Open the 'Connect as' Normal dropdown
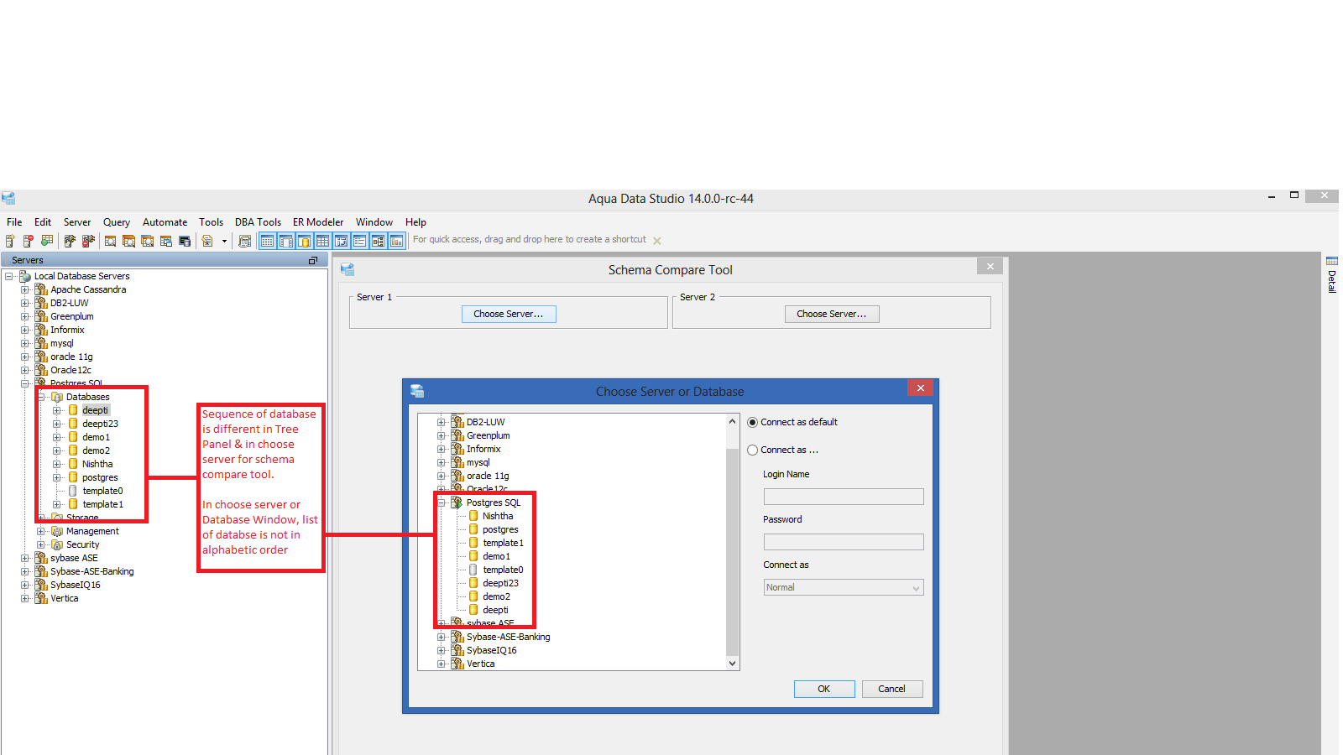This screenshot has width=1343, height=755. pyautogui.click(x=844, y=587)
